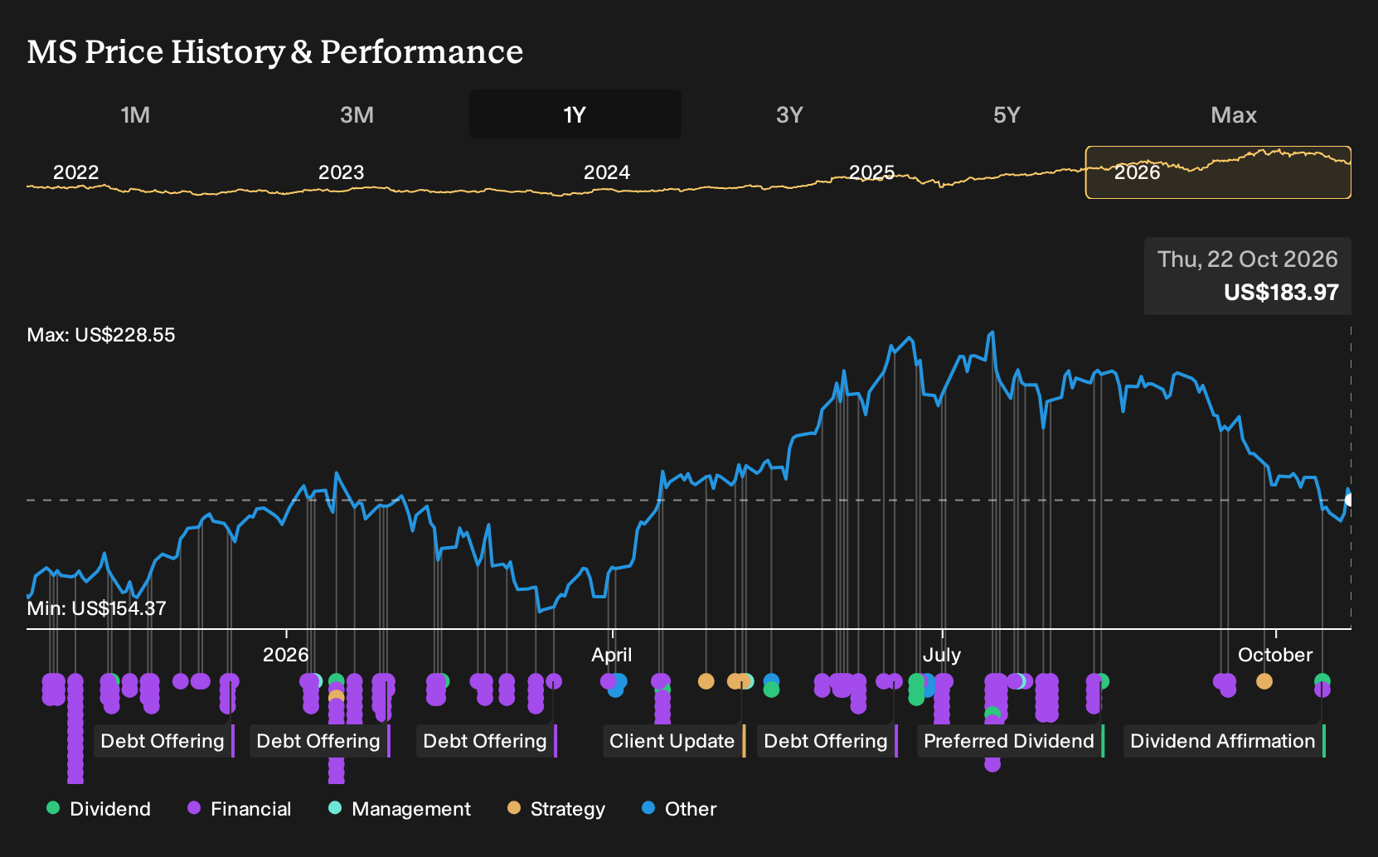Open the Client Update event label

coord(674,741)
